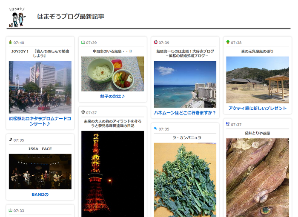This screenshot has width=298, height=217.
Task: Click the music note icon beside 07:35 ISSA FACE
Action: 11,140
